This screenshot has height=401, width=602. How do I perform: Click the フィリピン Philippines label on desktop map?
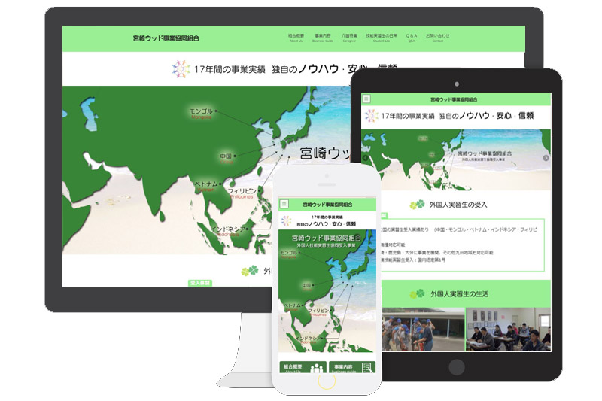point(242,193)
